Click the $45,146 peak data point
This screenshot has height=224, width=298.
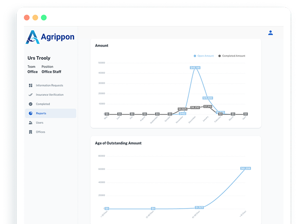click(x=195, y=68)
